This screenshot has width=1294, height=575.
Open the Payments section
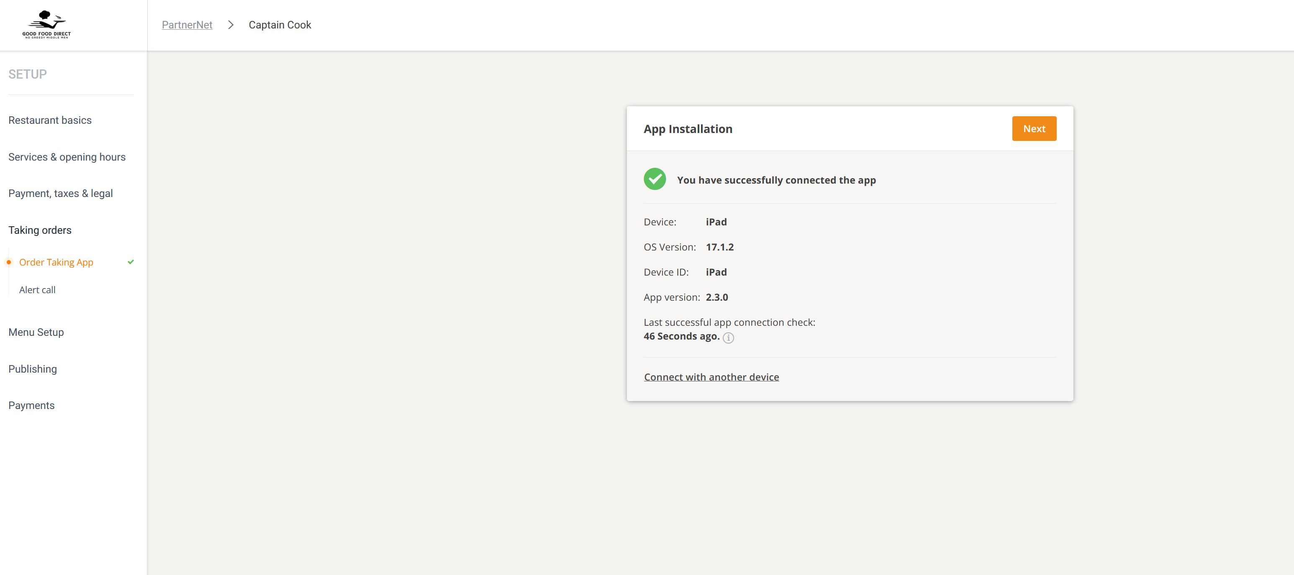click(31, 405)
